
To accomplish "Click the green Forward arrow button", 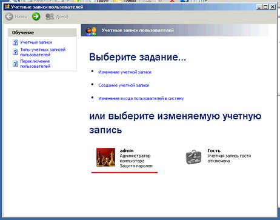I will pos(36,16).
